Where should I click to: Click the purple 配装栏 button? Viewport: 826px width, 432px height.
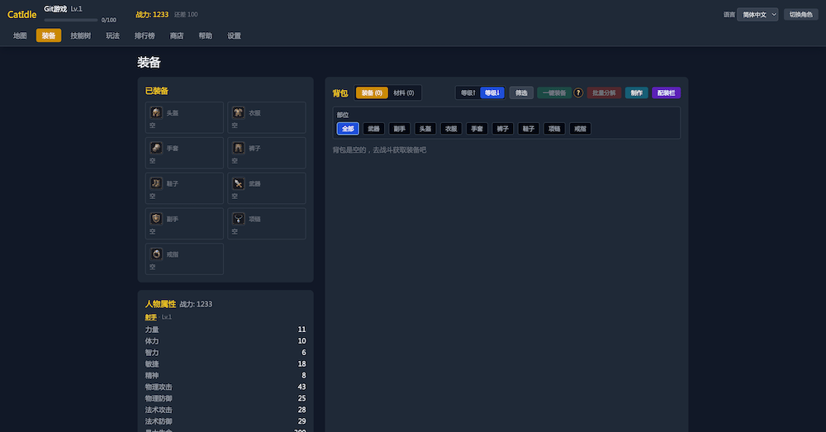coord(666,93)
